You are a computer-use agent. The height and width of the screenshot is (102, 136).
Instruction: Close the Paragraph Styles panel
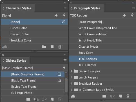[x=71, y=3]
